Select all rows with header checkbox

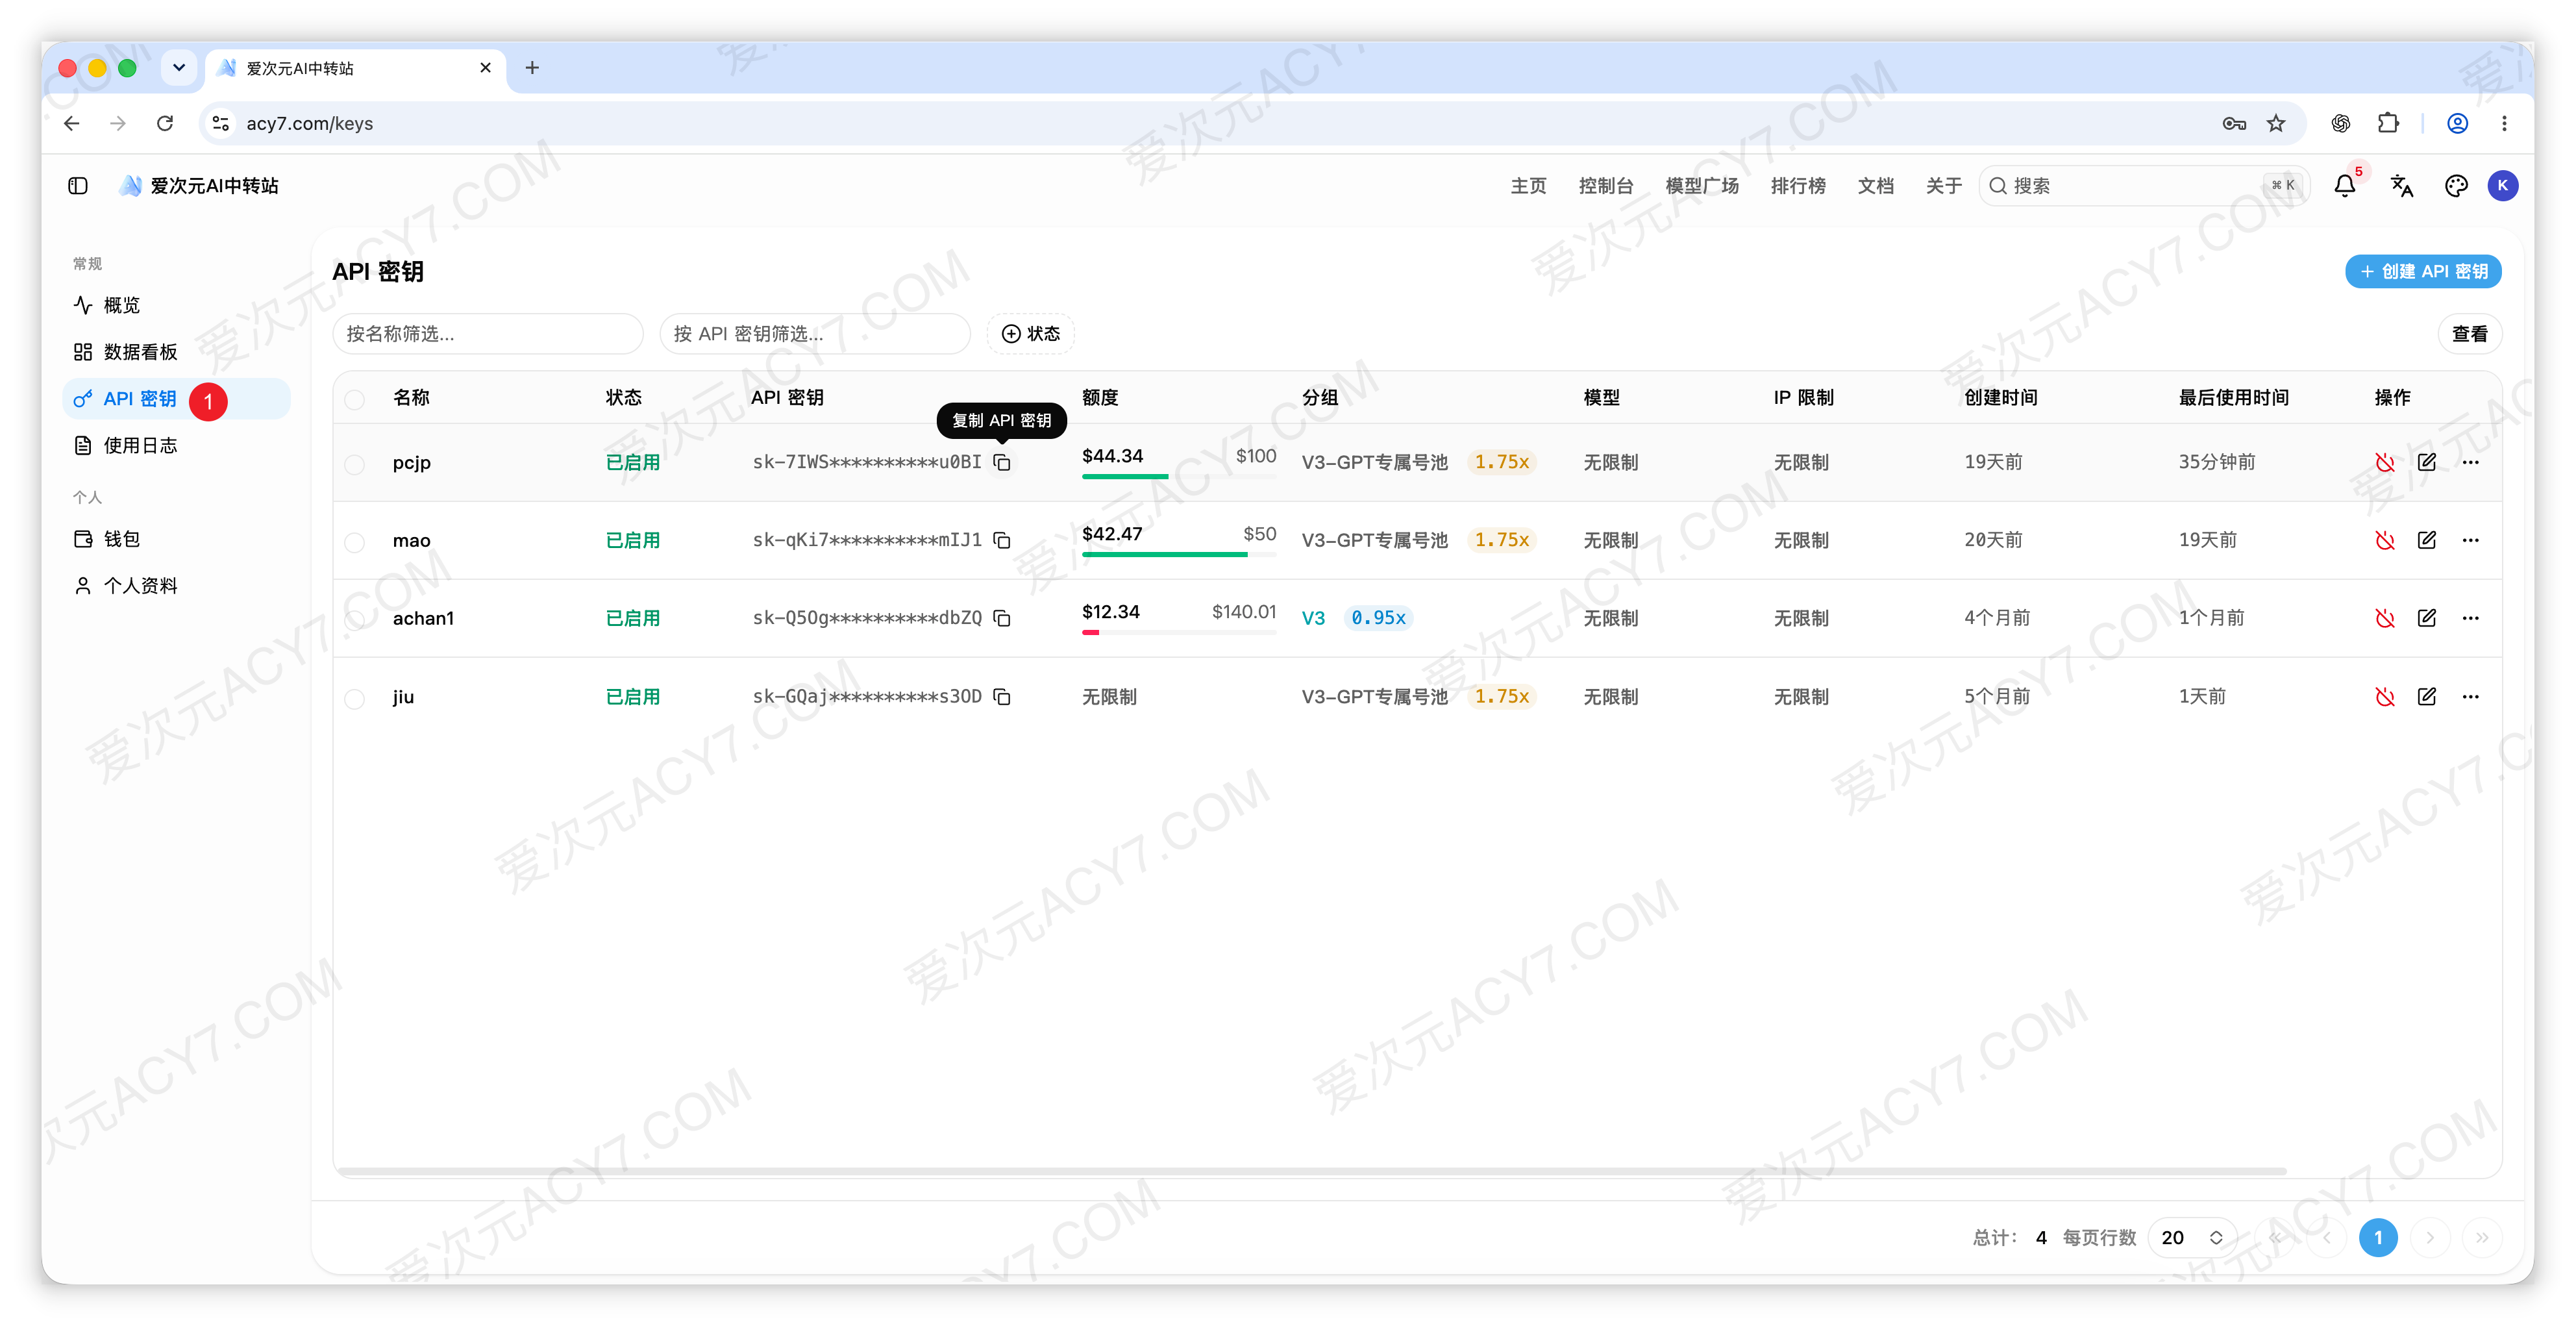354,399
